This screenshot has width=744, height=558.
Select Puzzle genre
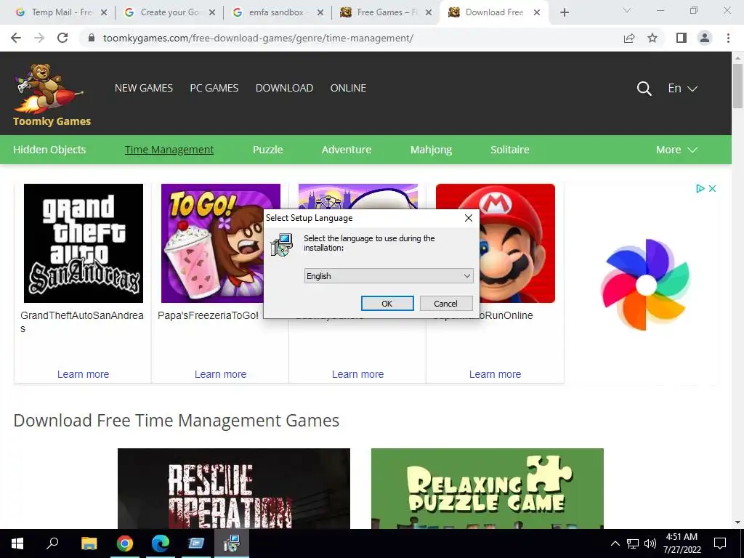coord(267,150)
